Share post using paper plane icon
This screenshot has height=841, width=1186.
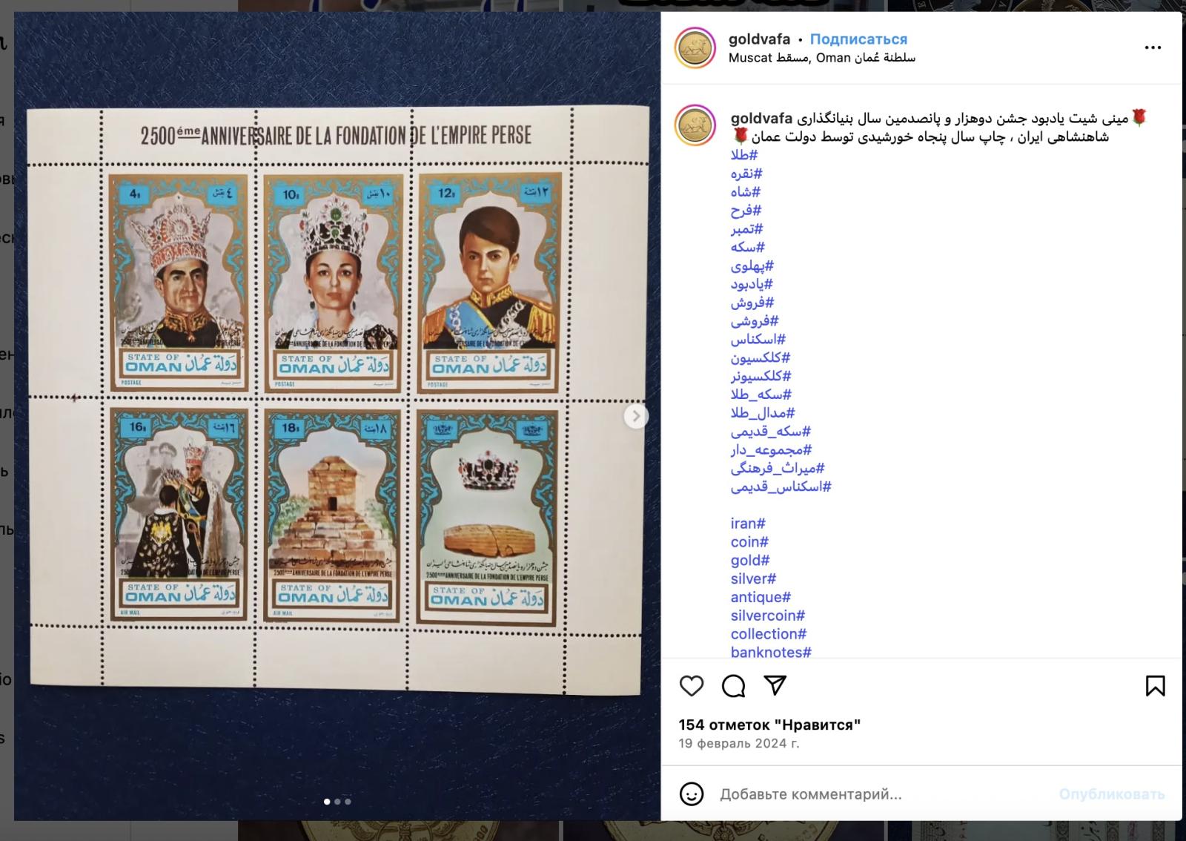(775, 685)
